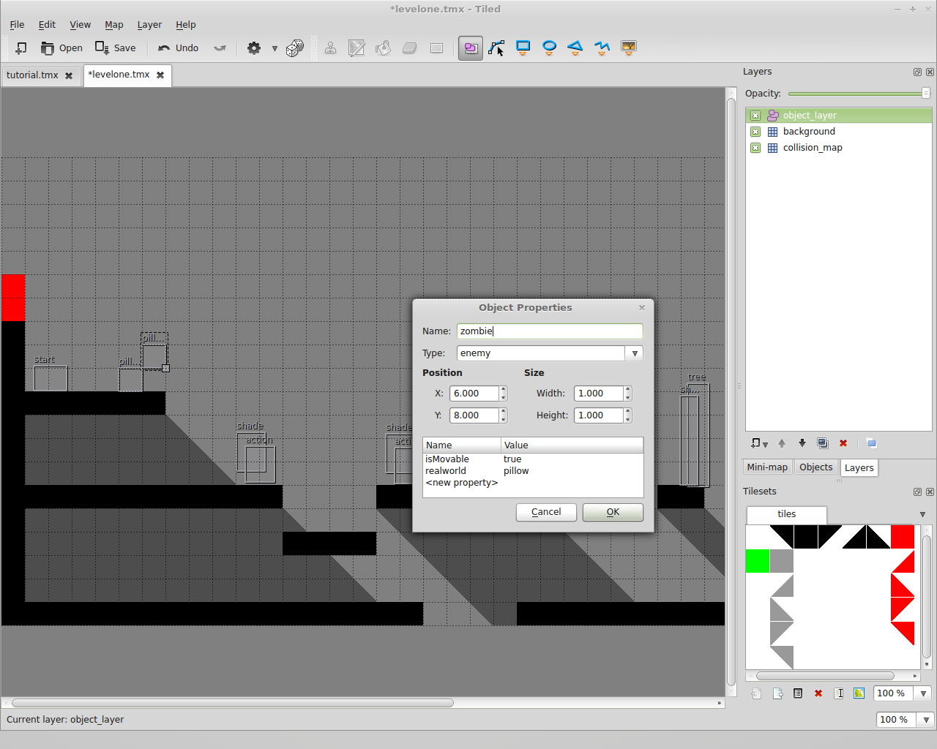The image size is (937, 749).
Task: Cancel the Object Properties dialog
Action: point(546,512)
